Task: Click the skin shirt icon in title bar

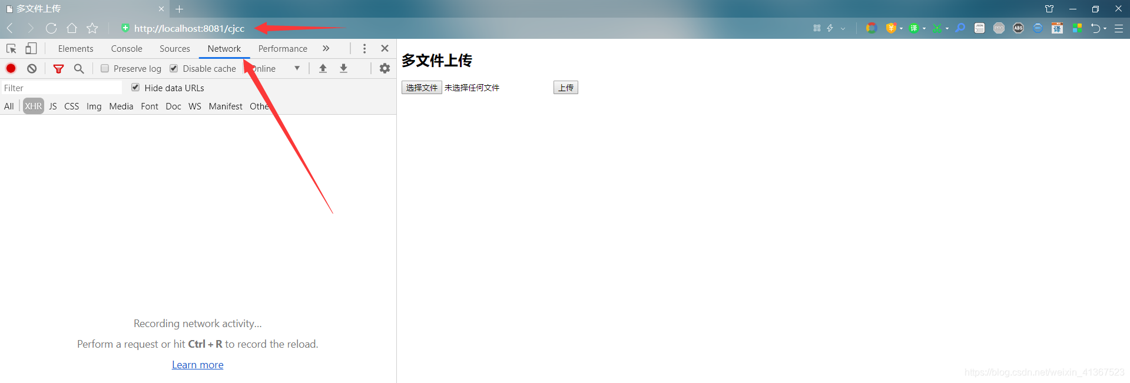Action: [x=1049, y=9]
